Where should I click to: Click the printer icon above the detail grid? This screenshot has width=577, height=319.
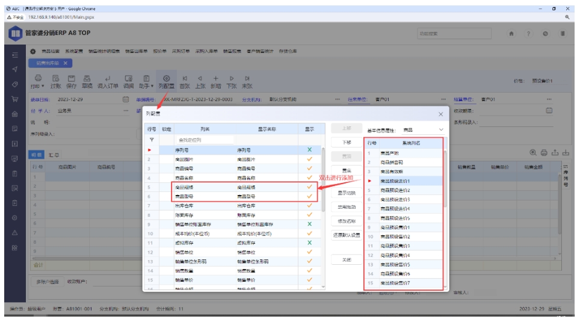coord(544,152)
